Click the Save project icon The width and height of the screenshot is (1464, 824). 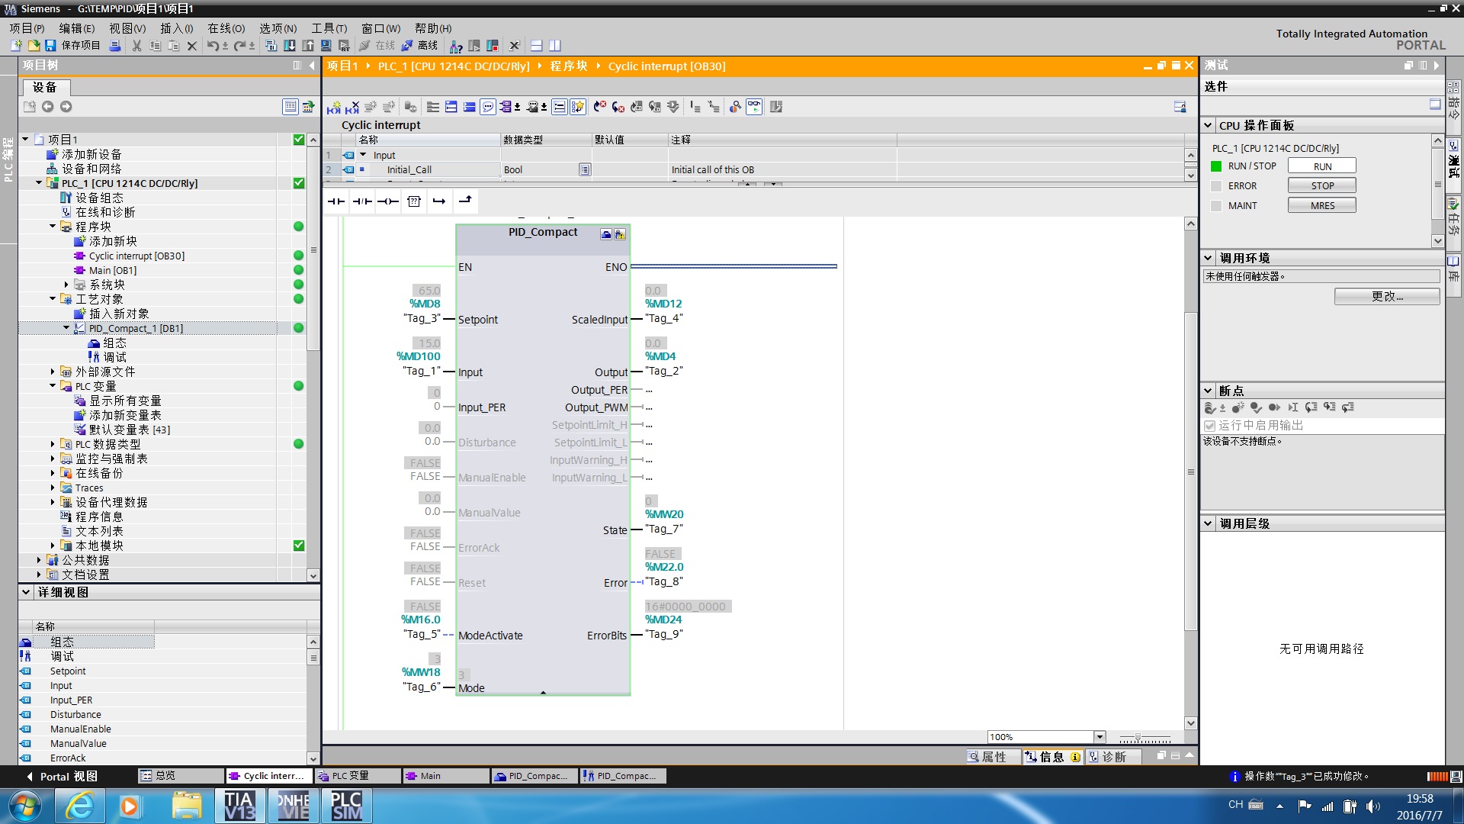point(50,46)
